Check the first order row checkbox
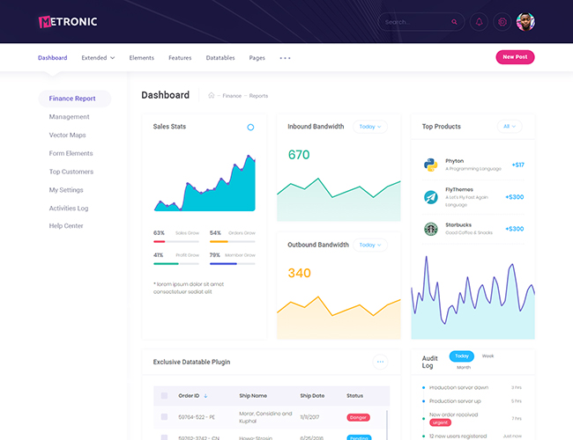 pyautogui.click(x=164, y=416)
